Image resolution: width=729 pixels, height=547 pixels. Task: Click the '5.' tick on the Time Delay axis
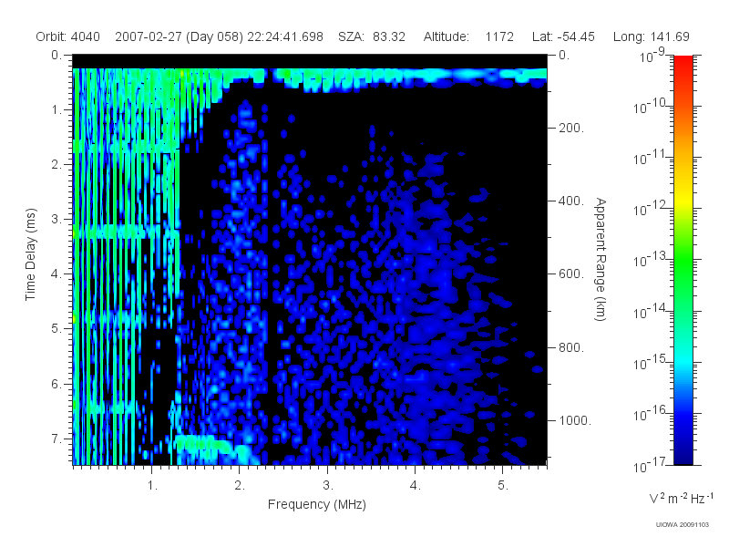tap(56, 328)
